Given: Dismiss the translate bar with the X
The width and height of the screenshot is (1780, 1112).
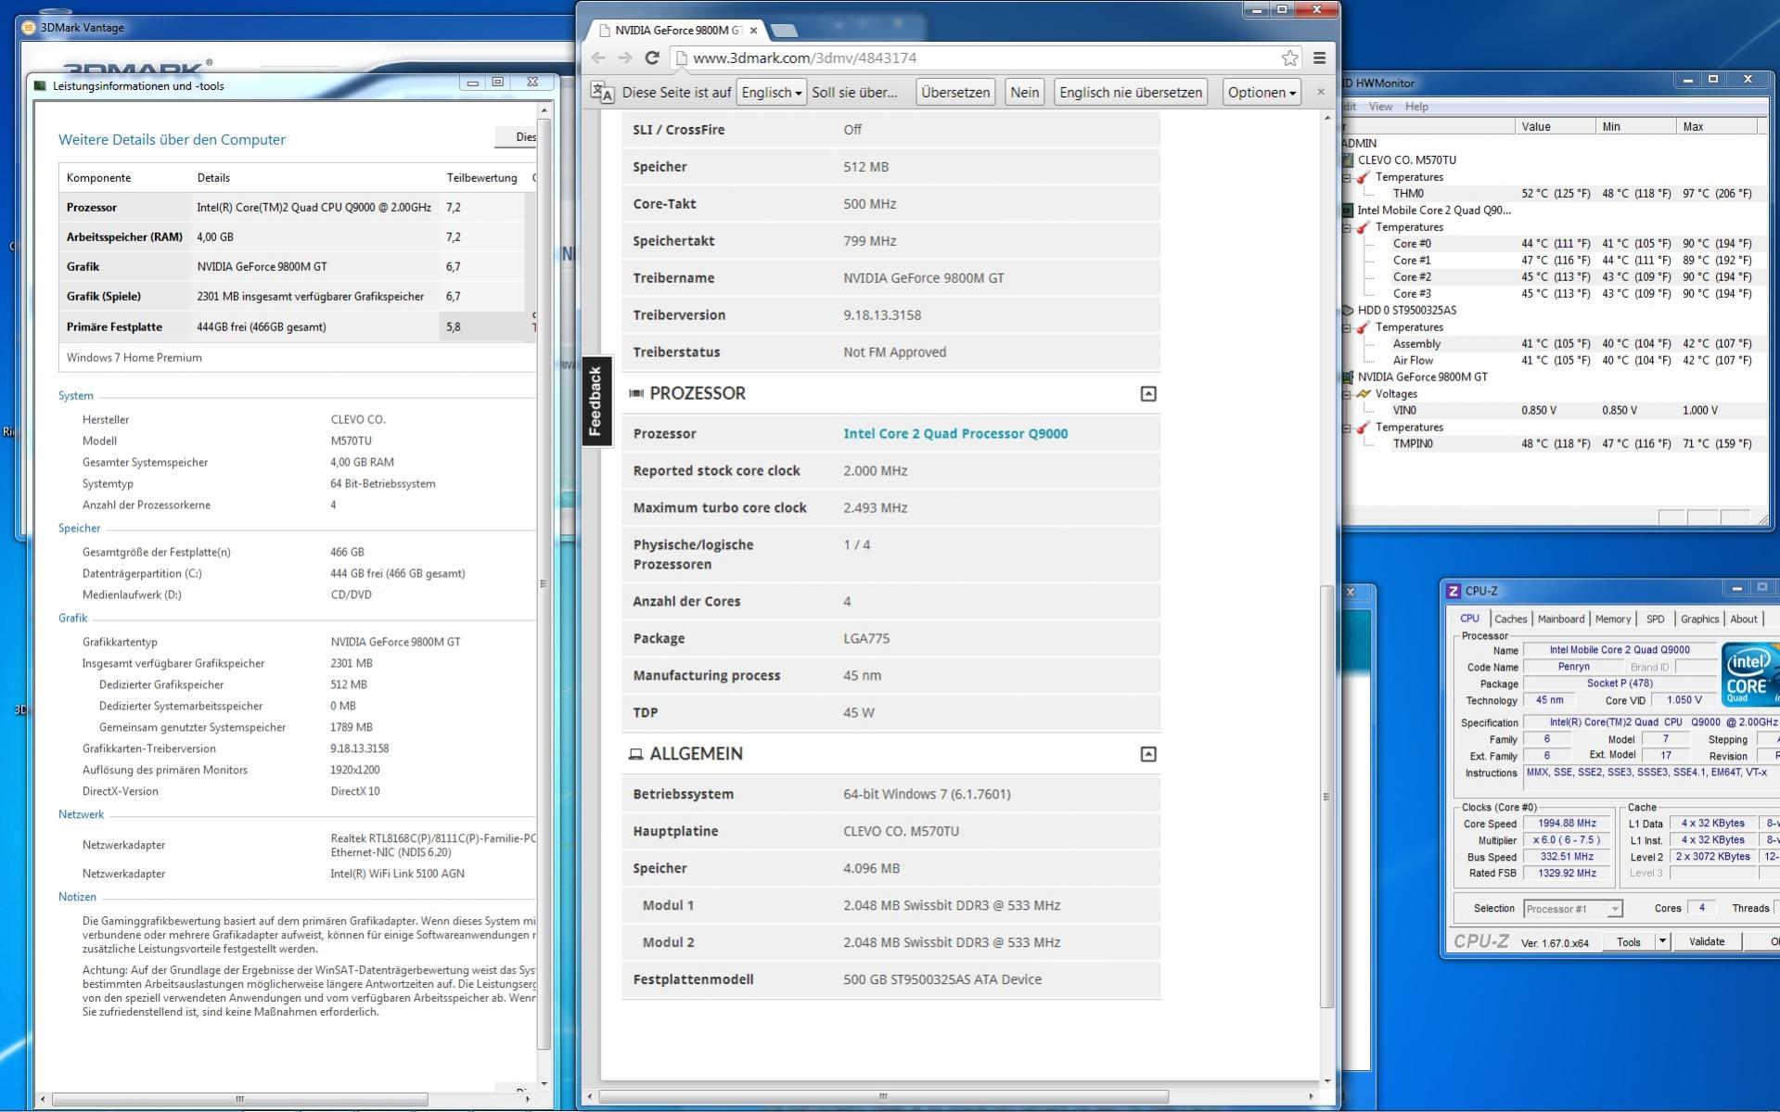Looking at the screenshot, I should [x=1321, y=92].
